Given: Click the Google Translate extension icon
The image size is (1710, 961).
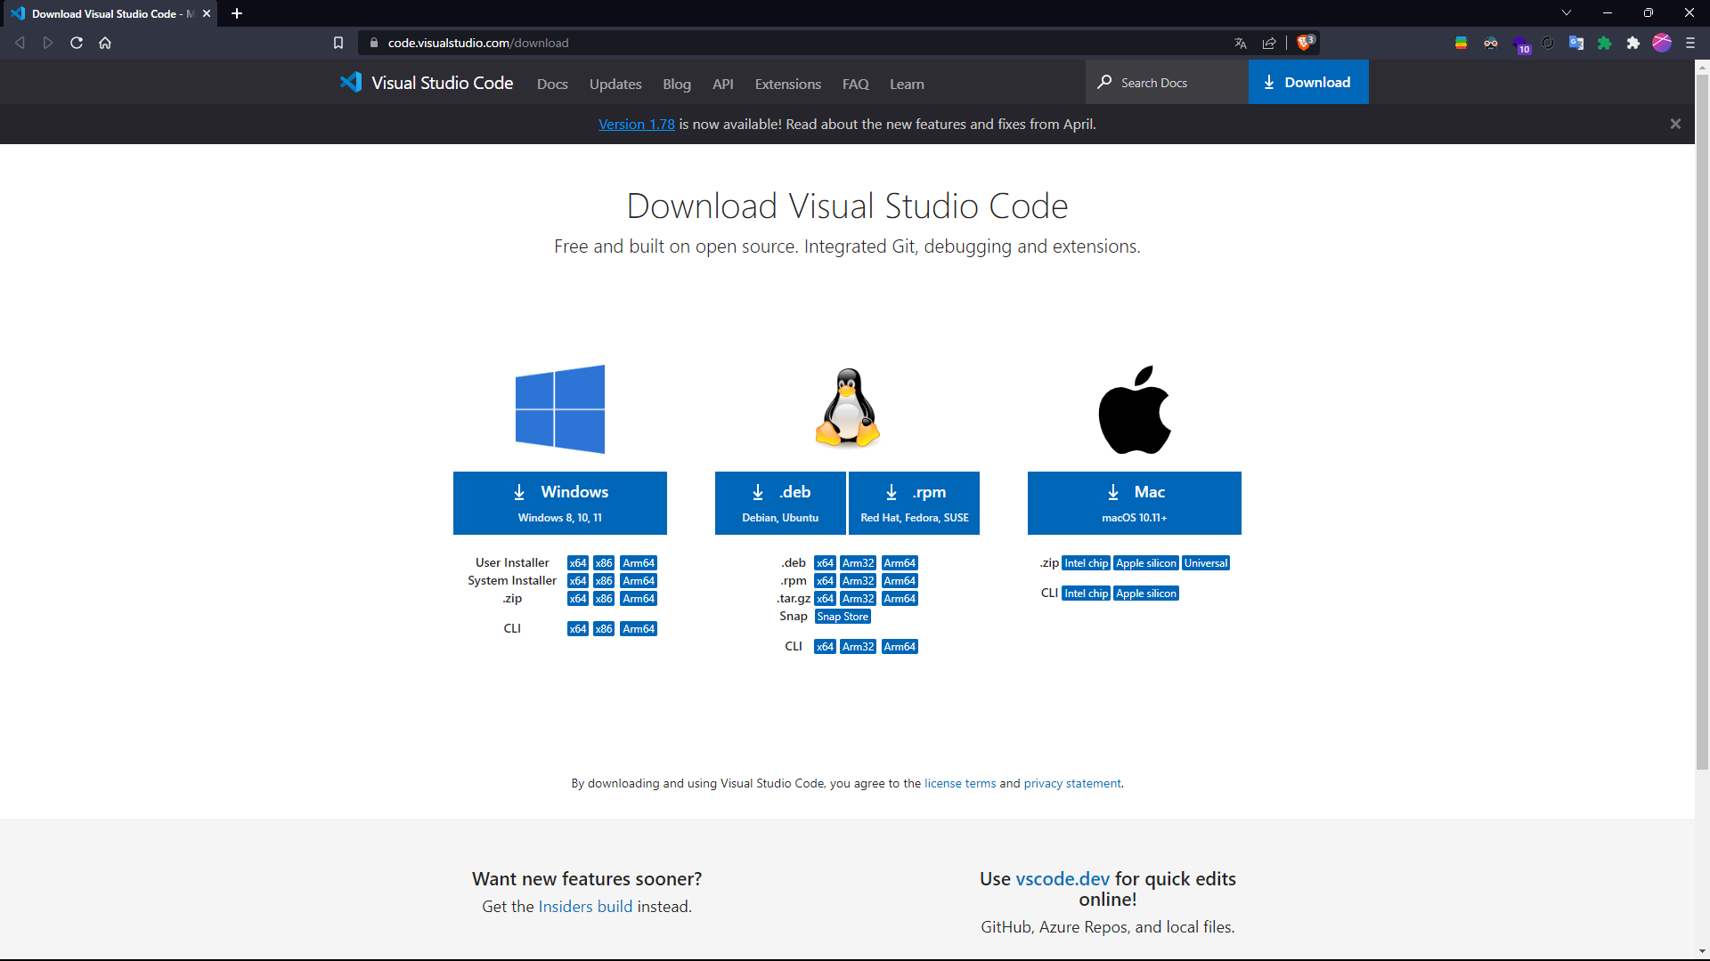Looking at the screenshot, I should (x=1576, y=42).
